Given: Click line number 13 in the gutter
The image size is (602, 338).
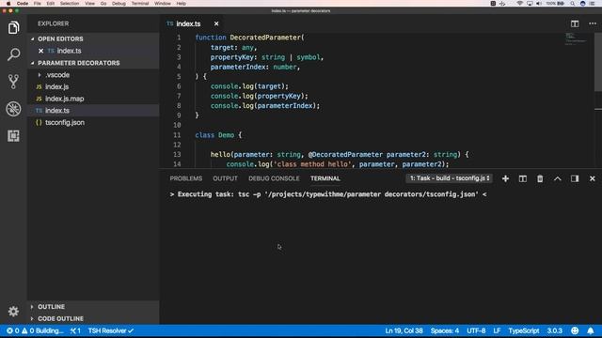Looking at the screenshot, I should point(177,154).
